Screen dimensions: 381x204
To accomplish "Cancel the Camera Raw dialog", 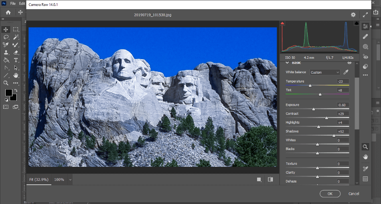I will (x=354, y=194).
